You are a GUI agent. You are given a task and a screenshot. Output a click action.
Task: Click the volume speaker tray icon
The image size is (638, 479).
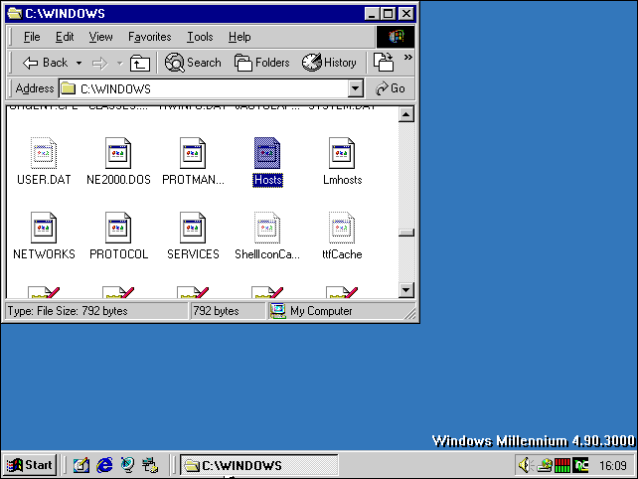525,465
